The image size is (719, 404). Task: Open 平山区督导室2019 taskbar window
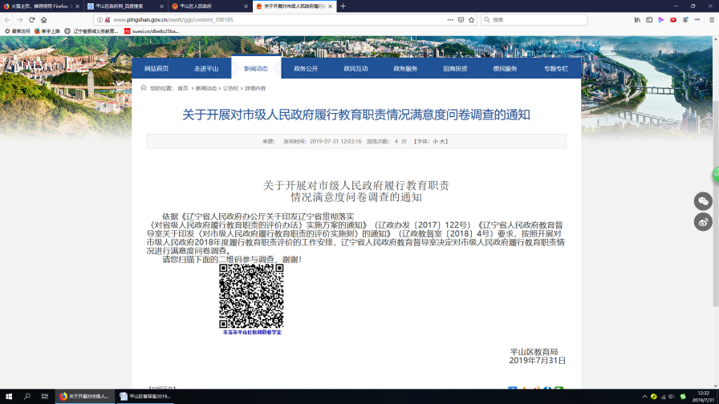[x=145, y=396]
